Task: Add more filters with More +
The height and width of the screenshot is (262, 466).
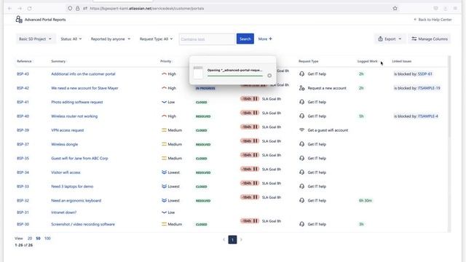Action: coord(265,39)
